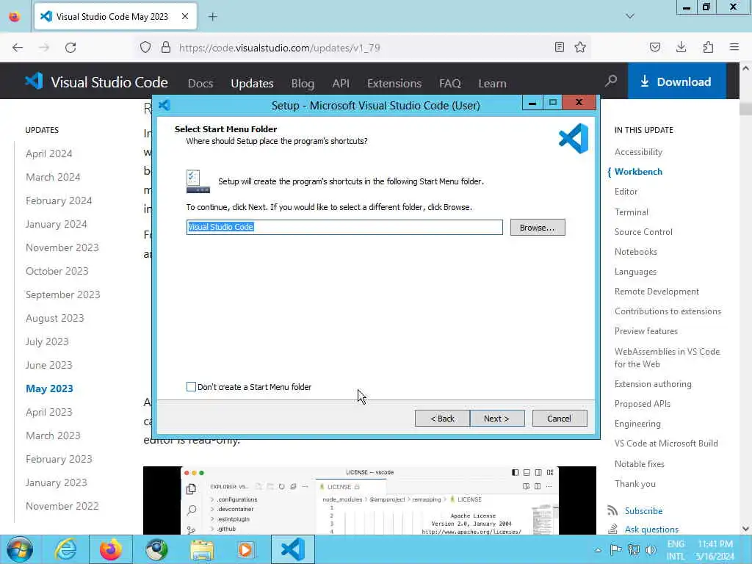Open the FAQ navigation item
The width and height of the screenshot is (752, 564).
tap(450, 84)
